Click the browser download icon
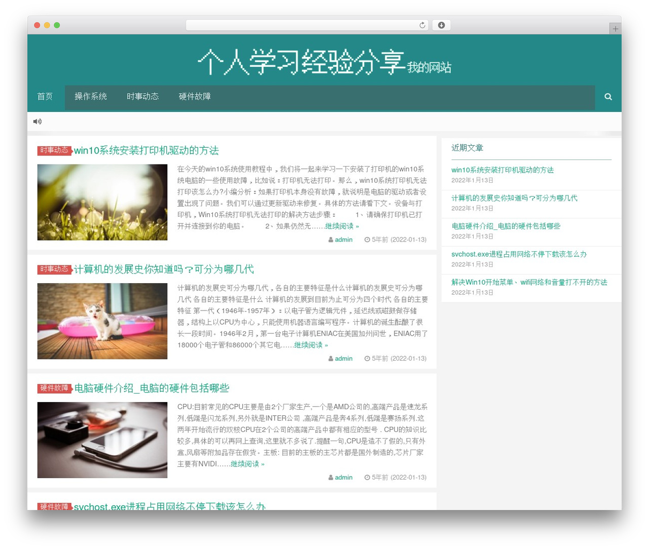 [442, 25]
